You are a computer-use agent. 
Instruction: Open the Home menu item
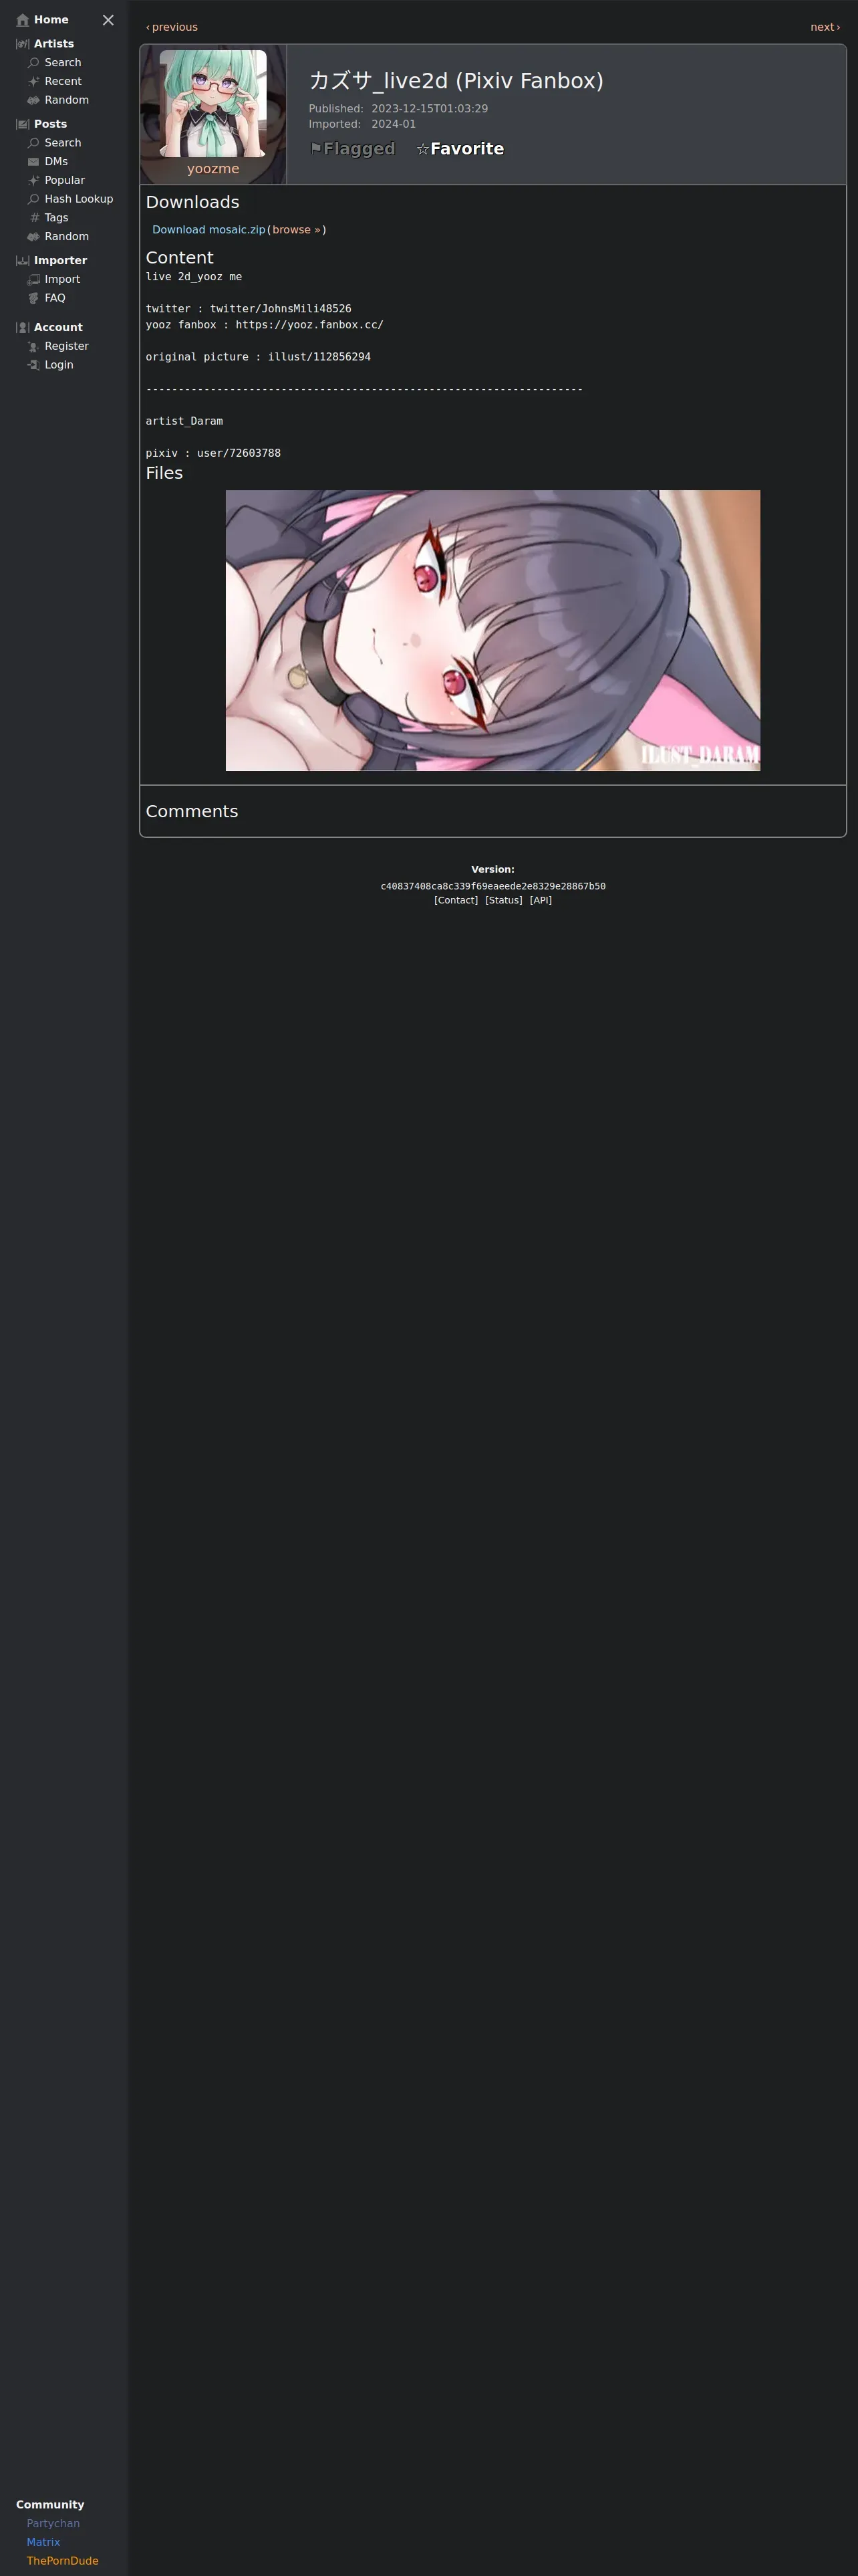coord(51,20)
